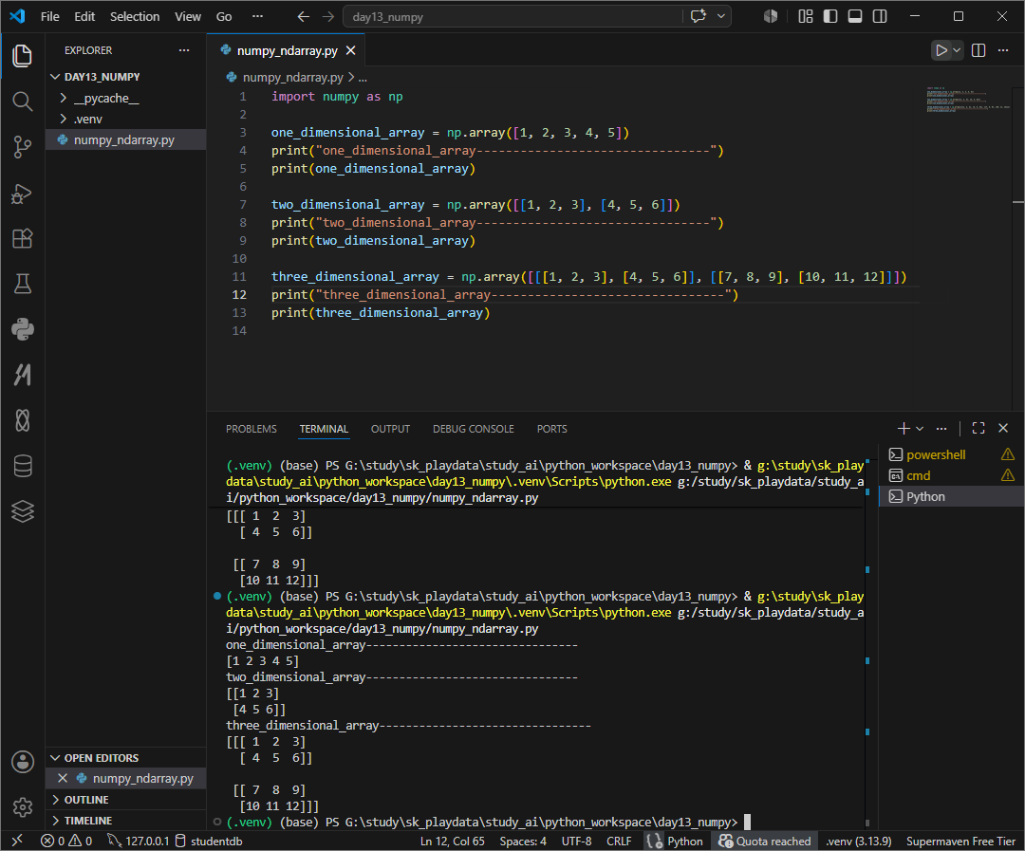Image resolution: width=1025 pixels, height=851 pixels.
Task: Switch to the OUTPUT tab
Action: (x=390, y=429)
